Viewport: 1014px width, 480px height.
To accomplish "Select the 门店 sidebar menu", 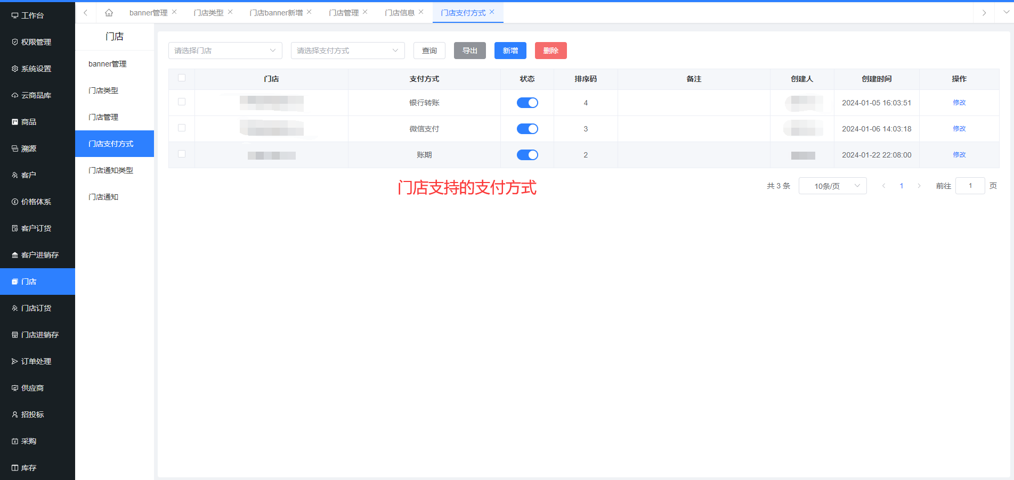I will pyautogui.click(x=37, y=282).
